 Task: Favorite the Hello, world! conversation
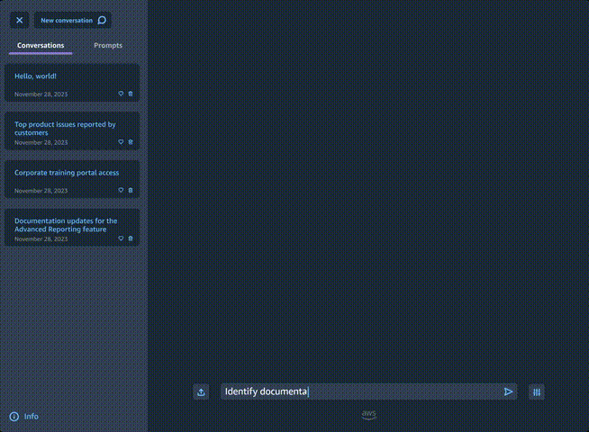tap(121, 94)
